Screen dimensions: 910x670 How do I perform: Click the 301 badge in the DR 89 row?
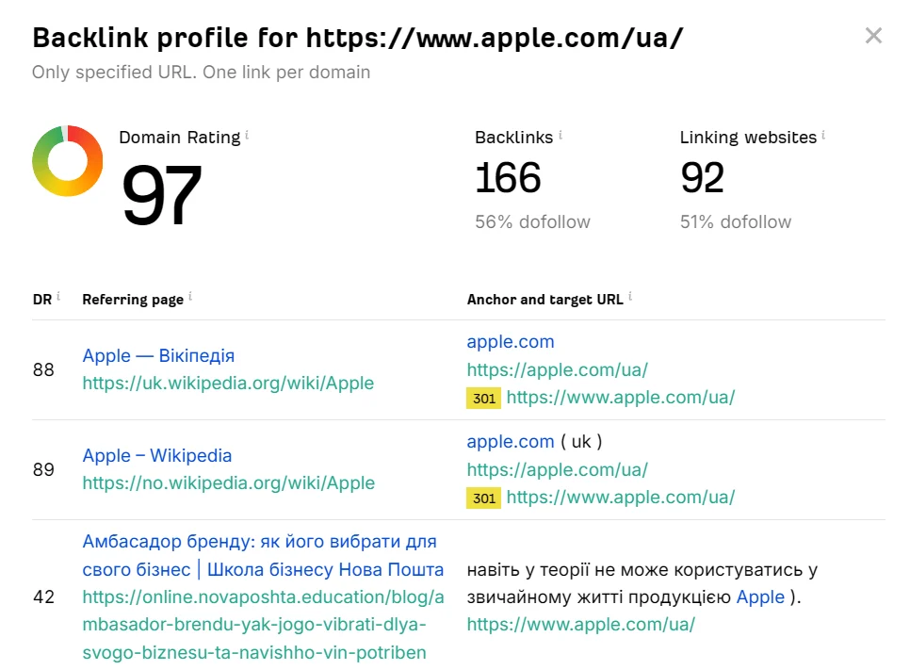click(483, 498)
